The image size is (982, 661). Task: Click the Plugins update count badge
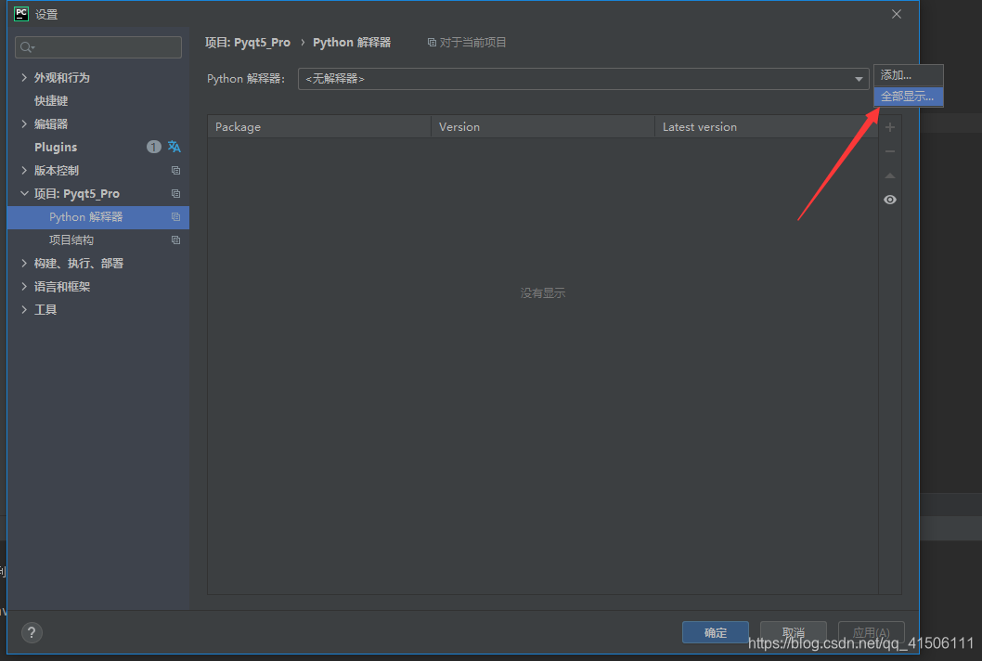click(153, 147)
